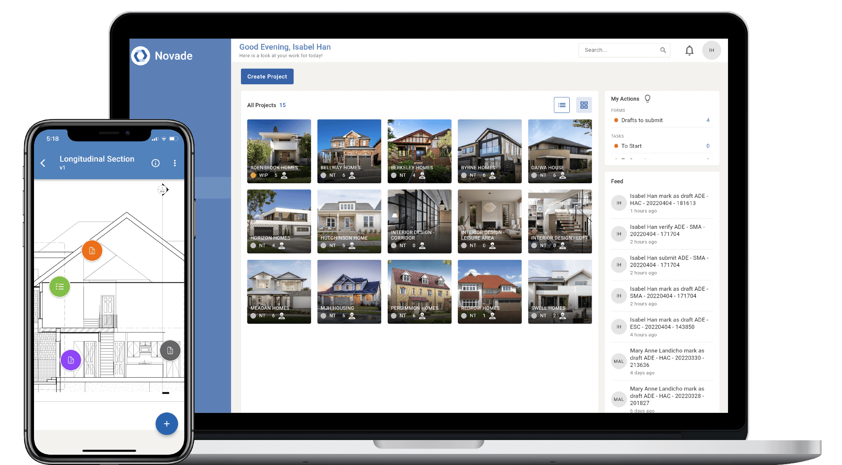Click the Longitudinal Section title on phone
The height and width of the screenshot is (465, 842).
click(x=97, y=159)
